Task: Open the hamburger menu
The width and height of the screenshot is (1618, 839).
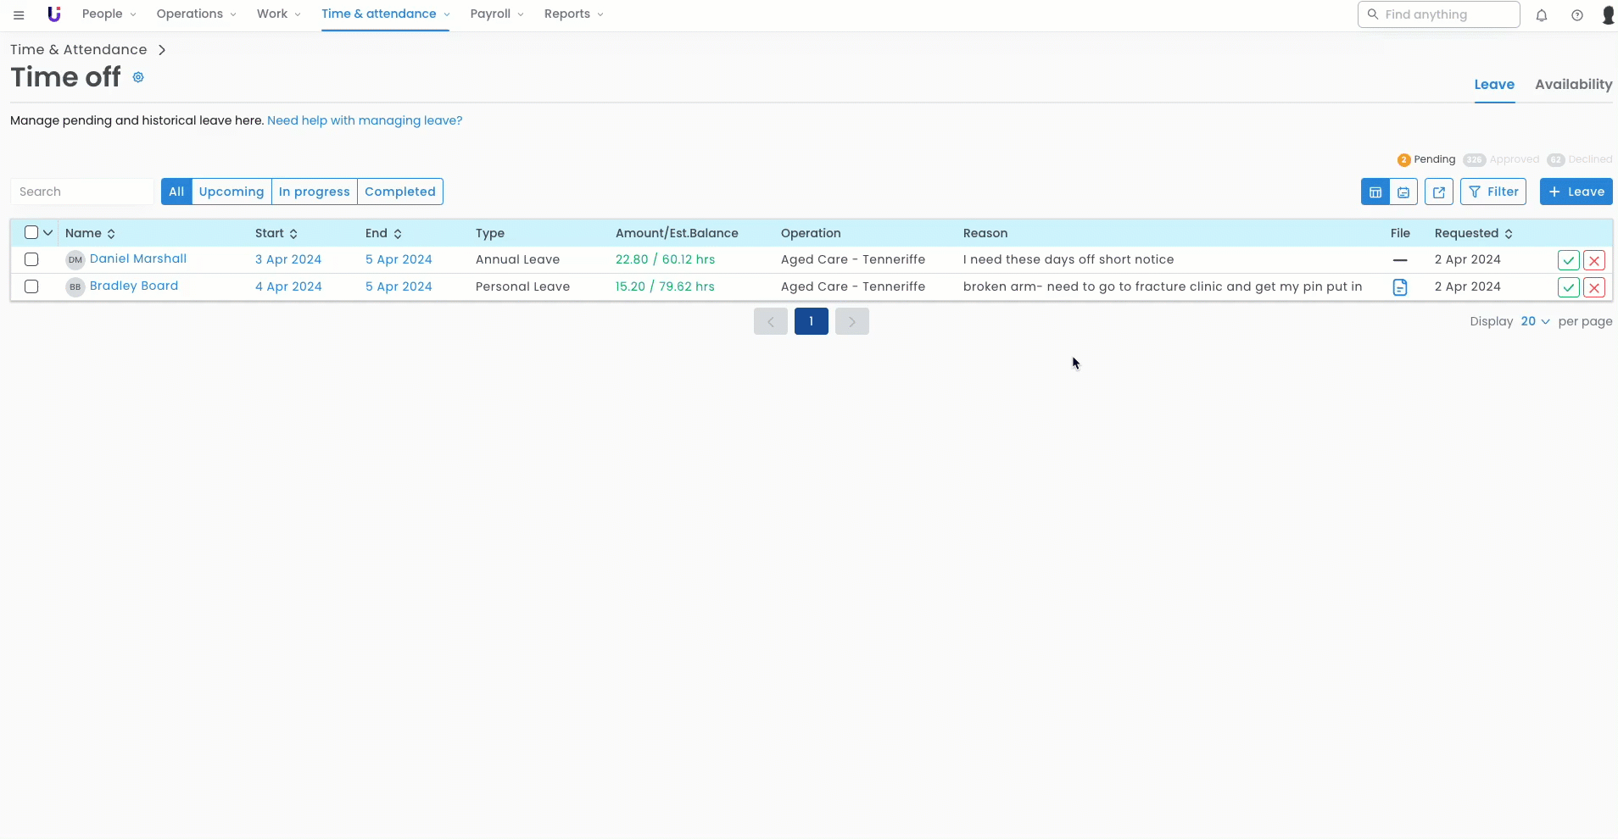Action: tap(19, 15)
